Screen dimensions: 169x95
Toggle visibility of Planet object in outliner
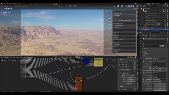(166, 29)
